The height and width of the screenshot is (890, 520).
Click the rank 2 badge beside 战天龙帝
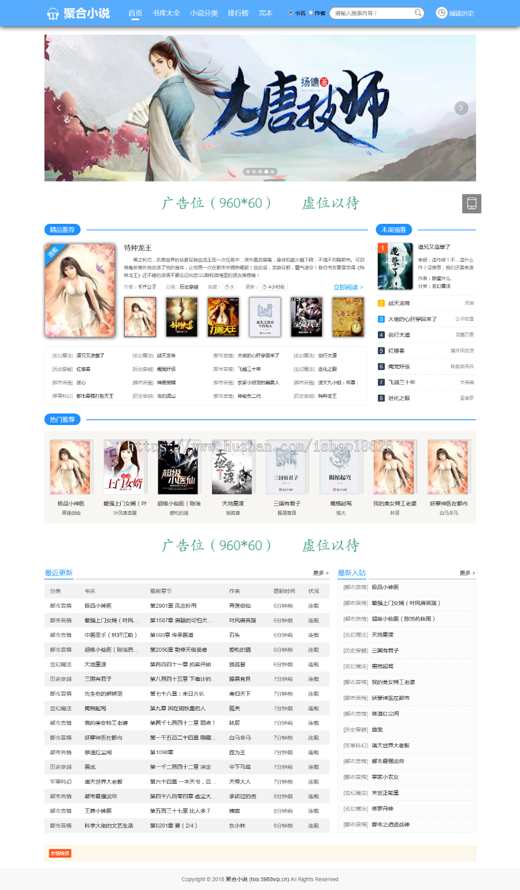click(381, 303)
